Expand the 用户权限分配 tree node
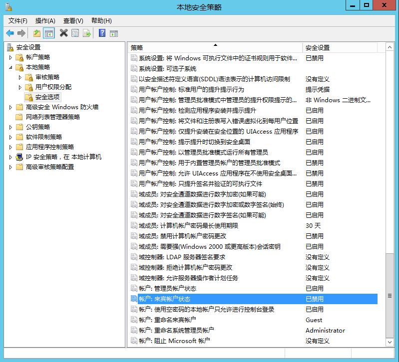The image size is (399, 362). coord(20,88)
